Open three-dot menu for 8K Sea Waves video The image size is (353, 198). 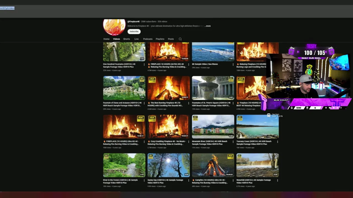click(233, 65)
